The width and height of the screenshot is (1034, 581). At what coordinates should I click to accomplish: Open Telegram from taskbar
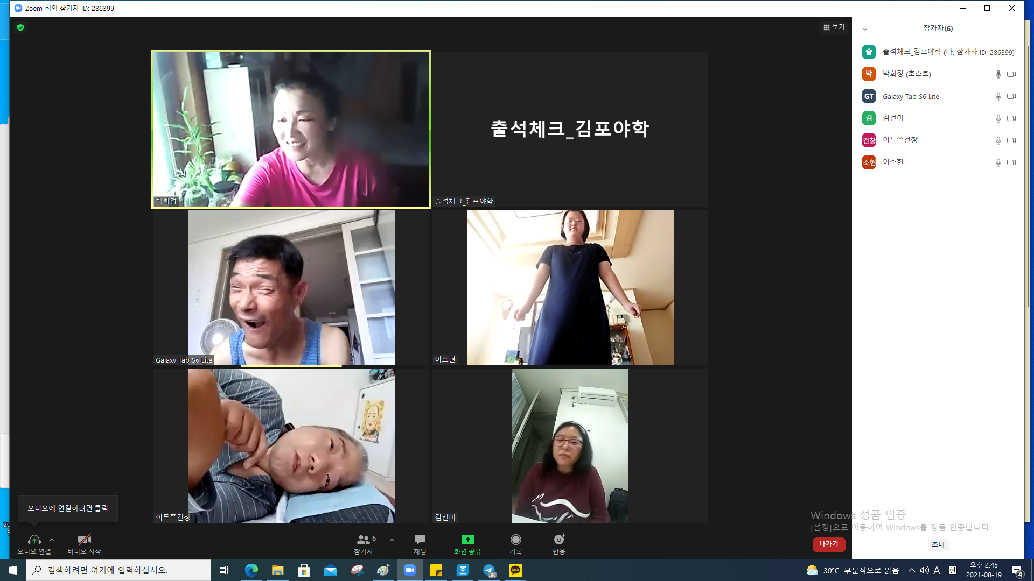pos(489,570)
